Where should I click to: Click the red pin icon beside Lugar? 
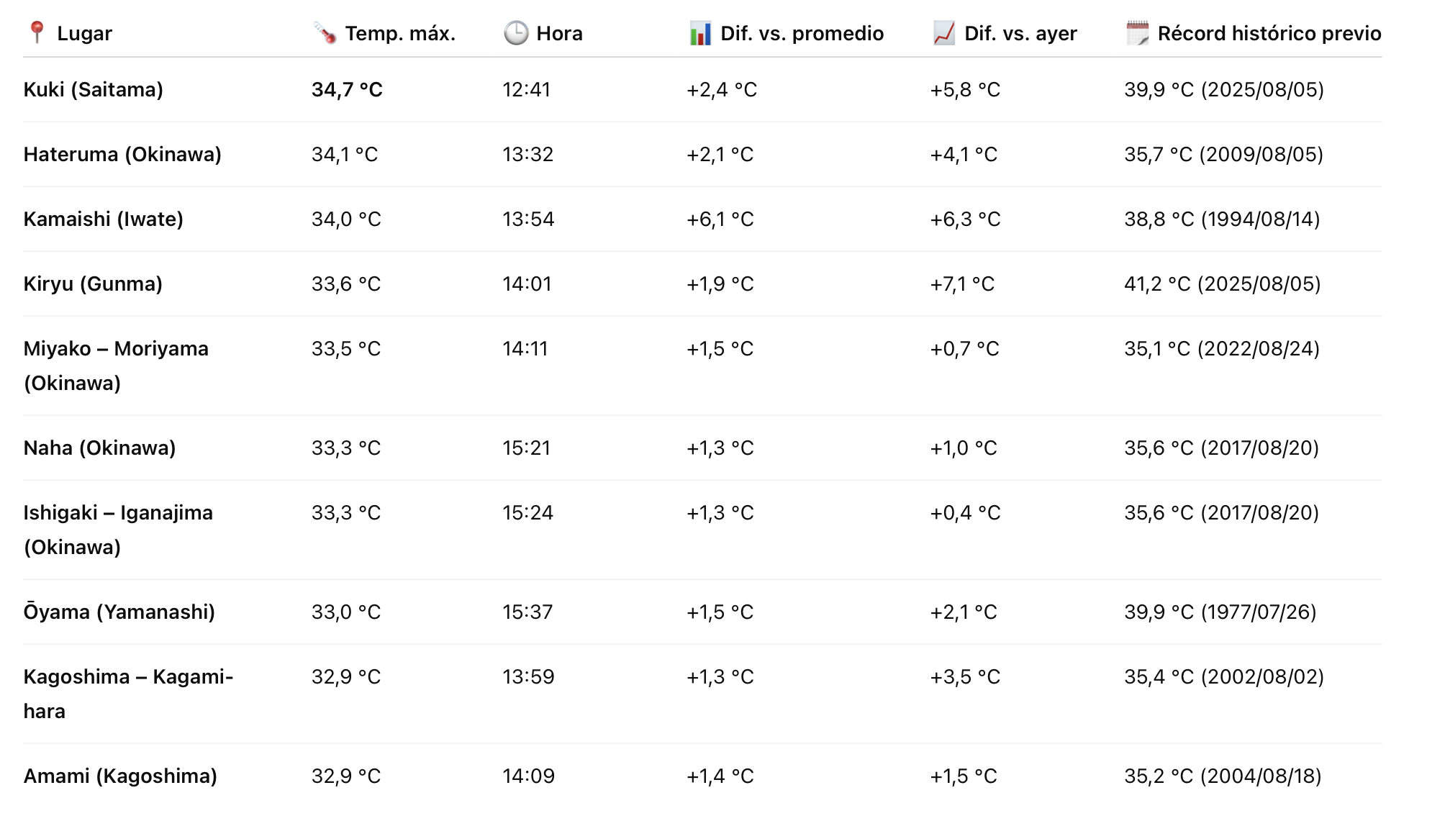[37, 32]
